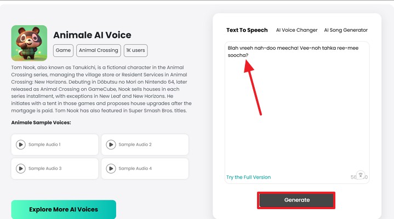Select the Animal Crossing tag
This screenshot has width=394, height=219.
coord(98,50)
